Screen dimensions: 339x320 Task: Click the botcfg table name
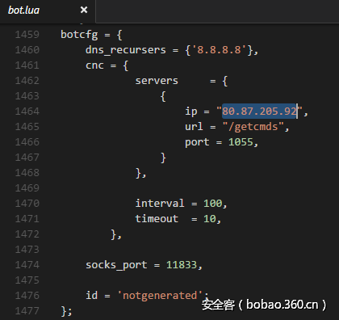pyautogui.click(x=79, y=35)
